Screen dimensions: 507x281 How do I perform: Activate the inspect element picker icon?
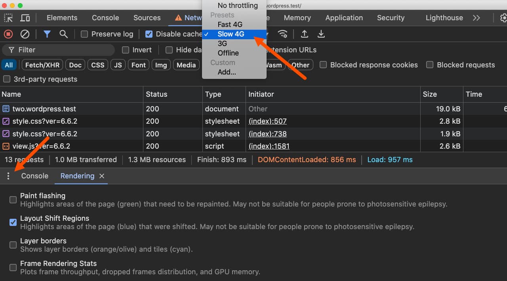(x=8, y=18)
